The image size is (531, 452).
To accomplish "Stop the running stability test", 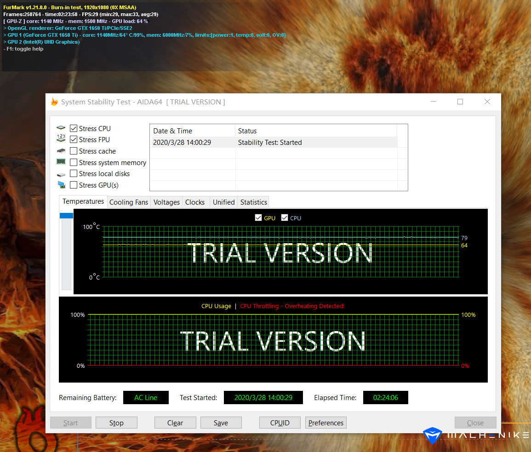I will [x=116, y=423].
